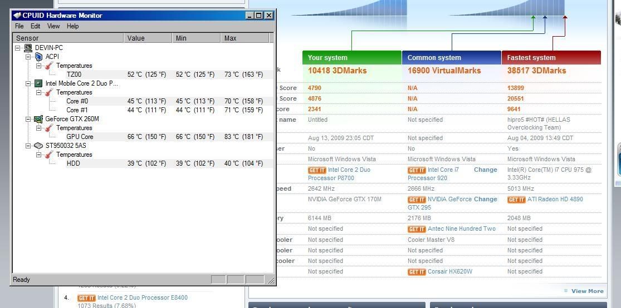Image resolution: width=621 pixels, height=308 pixels.
Task: Click the GeForce GTX 260M graphics card icon
Action: [x=38, y=119]
